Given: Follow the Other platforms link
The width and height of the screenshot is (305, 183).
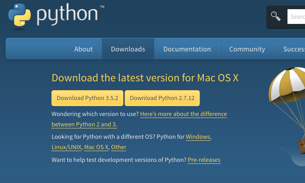Looking at the screenshot, I should pyautogui.click(x=119, y=147).
